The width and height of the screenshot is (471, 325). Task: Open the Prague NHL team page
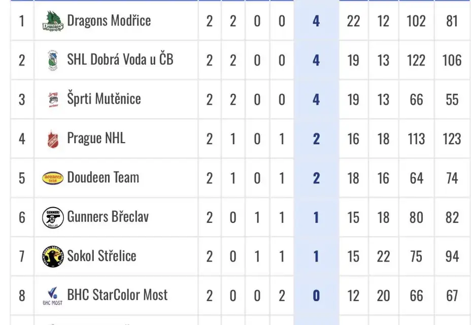point(96,138)
